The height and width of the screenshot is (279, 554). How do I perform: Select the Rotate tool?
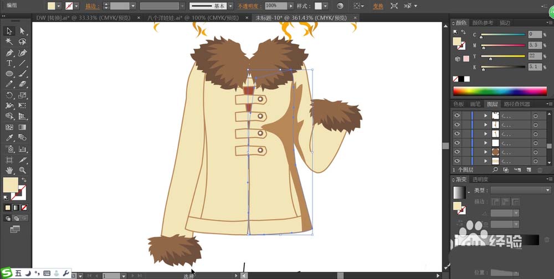coord(9,95)
